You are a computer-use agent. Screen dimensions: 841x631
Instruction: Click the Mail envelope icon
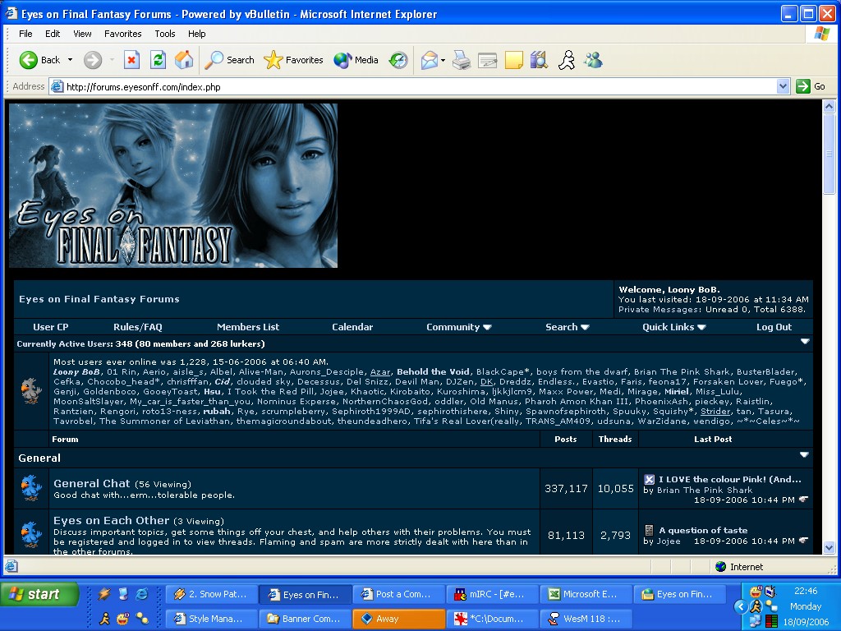point(429,60)
